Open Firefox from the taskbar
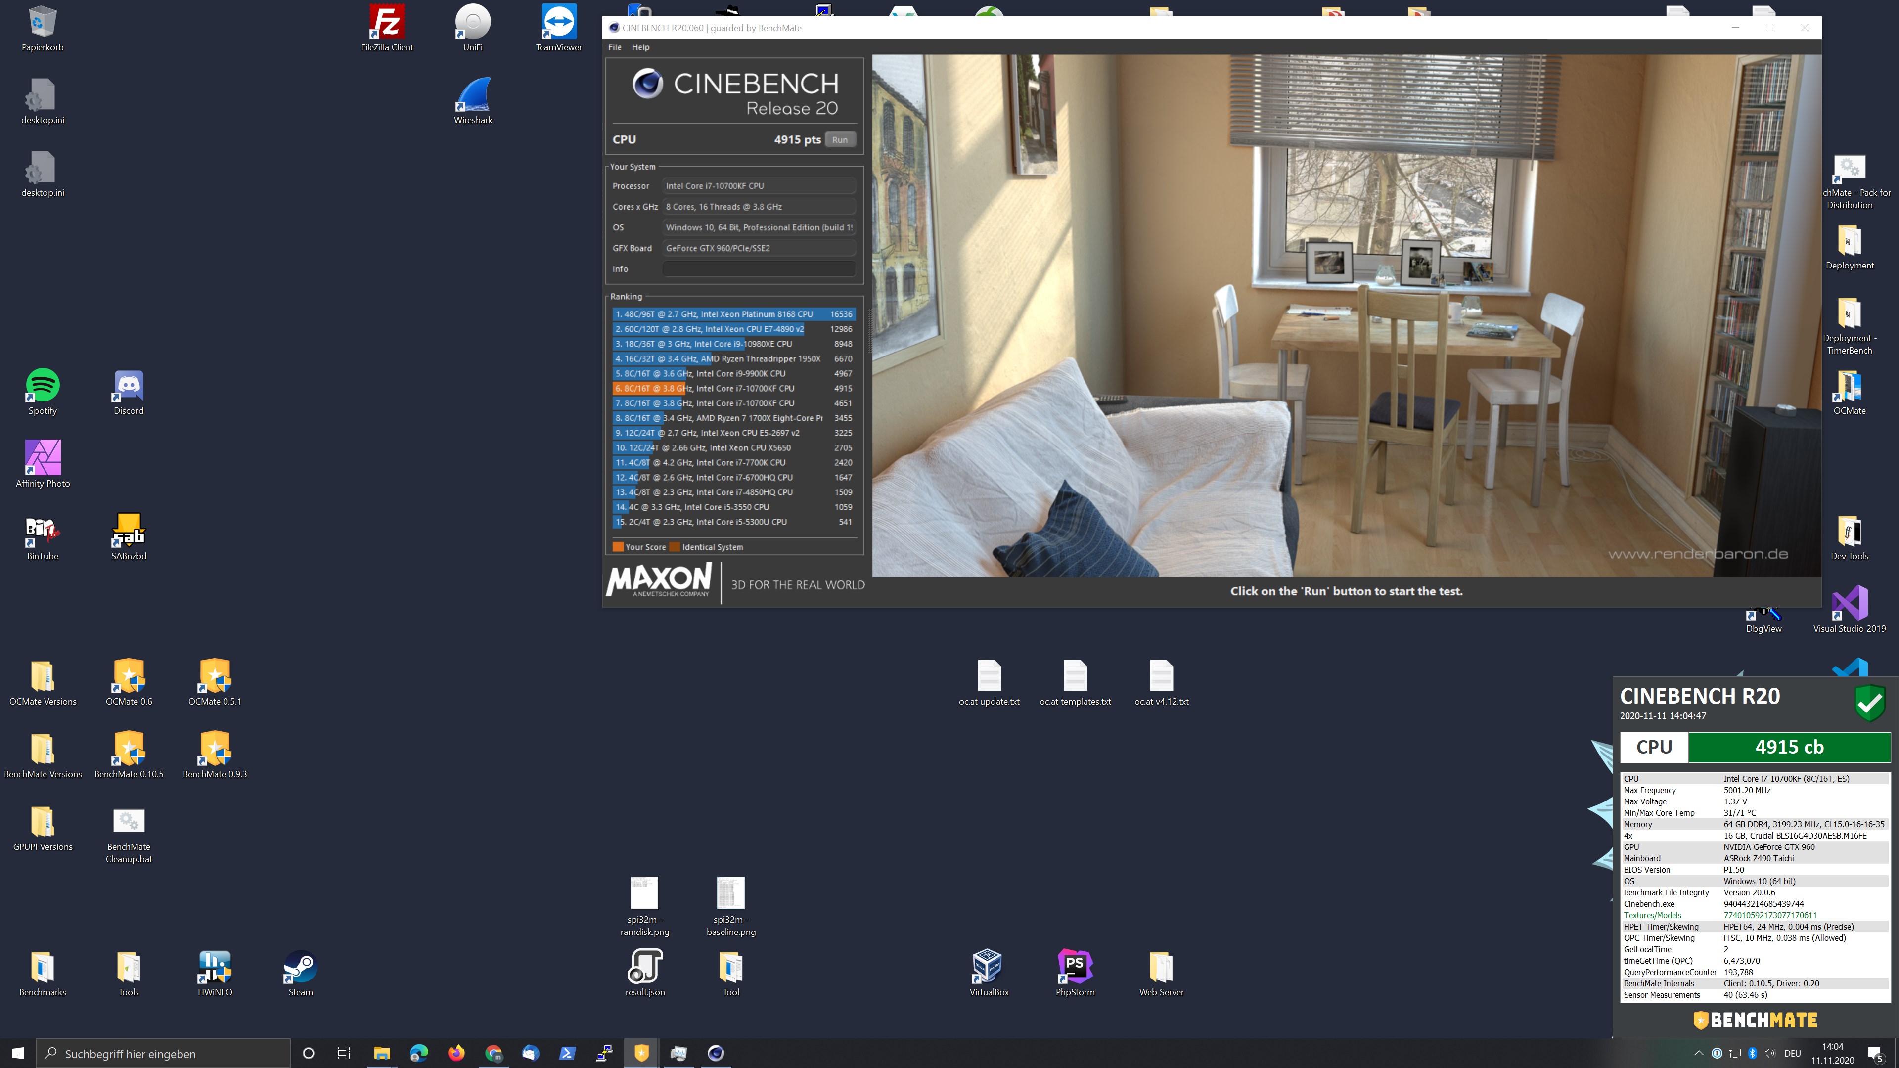Screen dimensions: 1899x1068 [x=456, y=1053]
